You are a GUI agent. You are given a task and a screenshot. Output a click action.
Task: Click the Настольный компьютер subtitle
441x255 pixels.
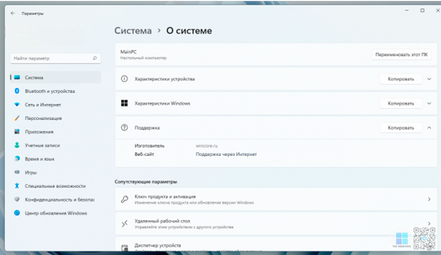click(x=143, y=58)
